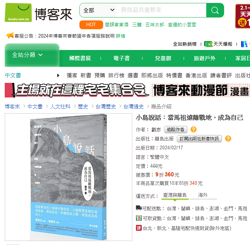Select the 臺灣與離島 shipping tab

[175, 195]
